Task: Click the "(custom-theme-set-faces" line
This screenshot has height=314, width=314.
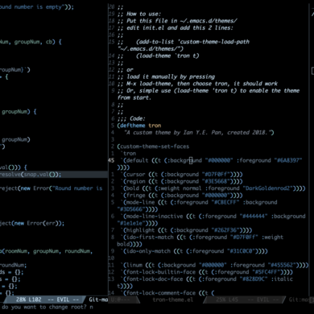Action: [x=153, y=147]
